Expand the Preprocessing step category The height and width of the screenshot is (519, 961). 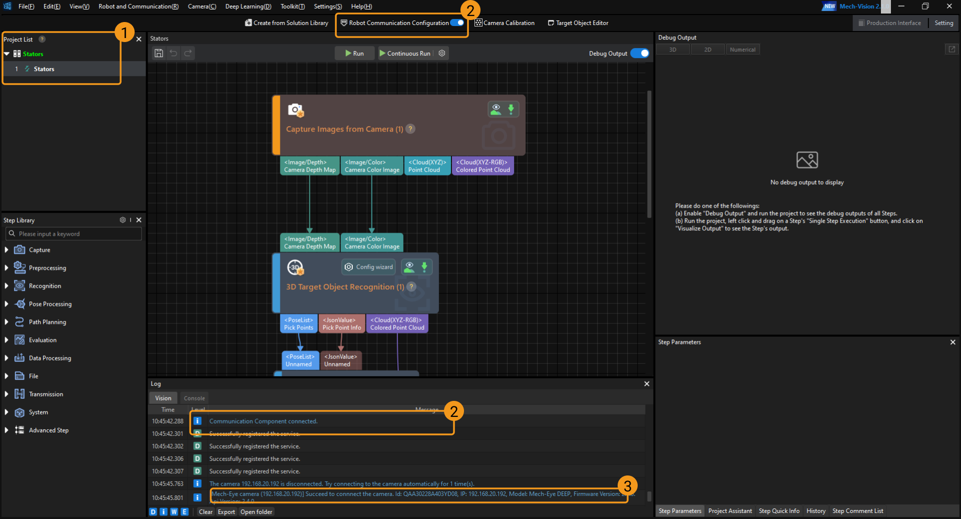[x=7, y=268]
